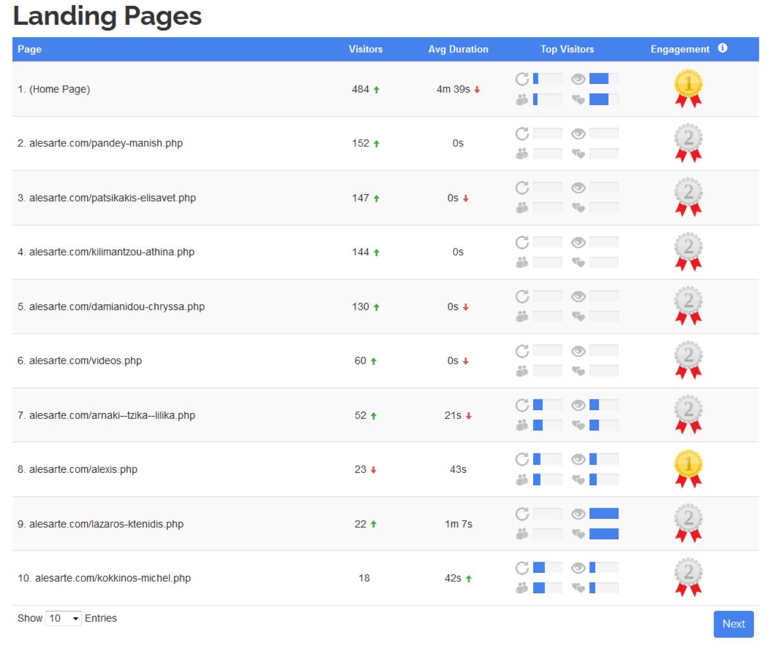Sort by the Avg Duration column header

pyautogui.click(x=458, y=49)
